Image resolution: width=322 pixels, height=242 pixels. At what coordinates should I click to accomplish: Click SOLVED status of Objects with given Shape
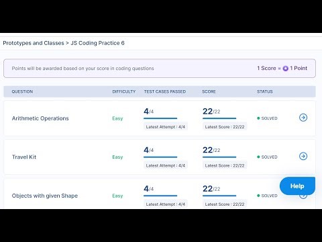coord(267,196)
